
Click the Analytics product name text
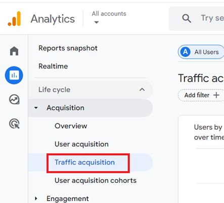[53, 19]
